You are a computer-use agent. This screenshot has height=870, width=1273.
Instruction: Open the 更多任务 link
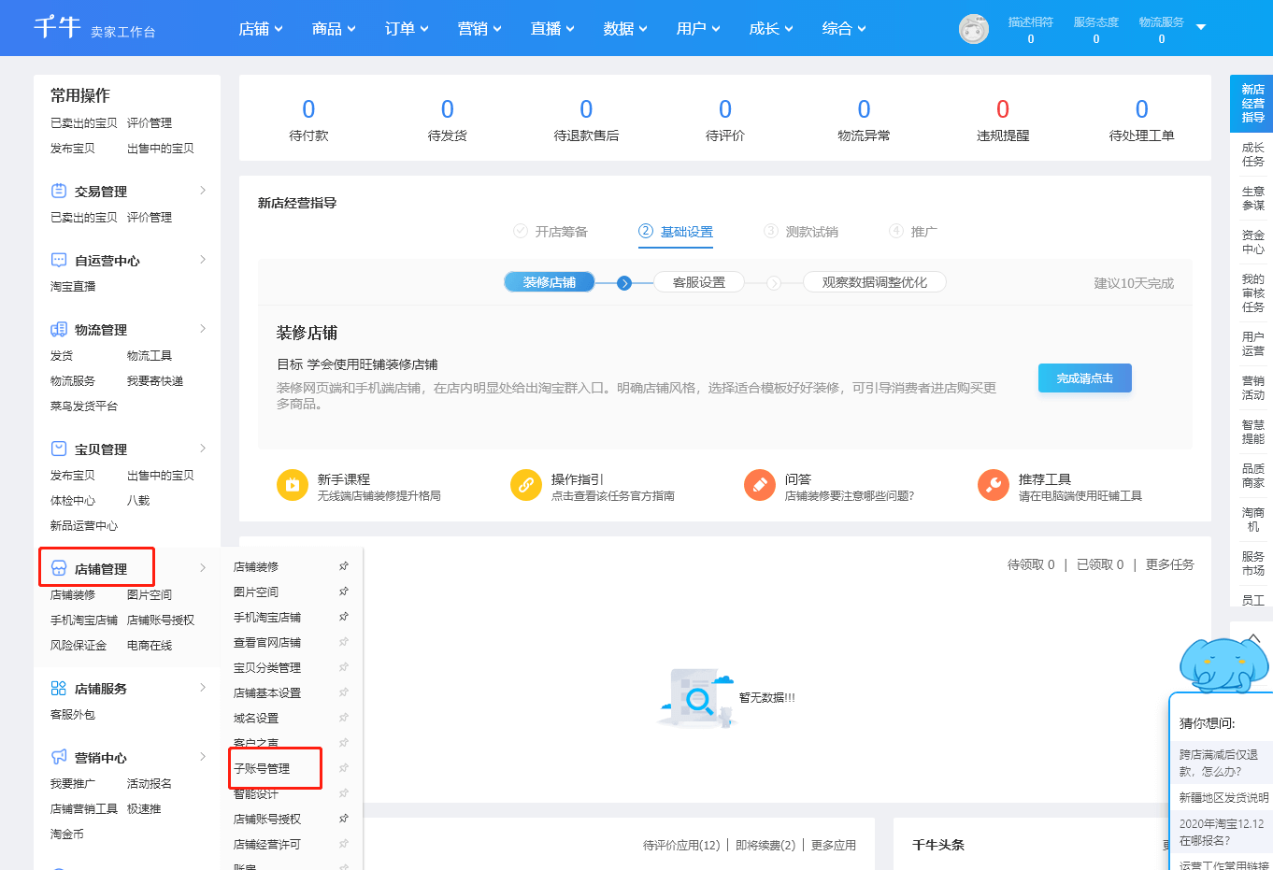click(1170, 564)
